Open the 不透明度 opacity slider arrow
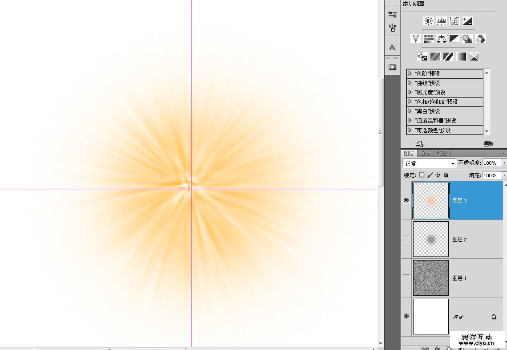 coord(504,163)
